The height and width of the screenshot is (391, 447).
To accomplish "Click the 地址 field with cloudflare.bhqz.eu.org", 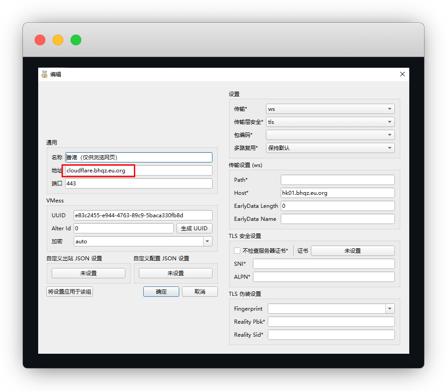I will [x=138, y=171].
